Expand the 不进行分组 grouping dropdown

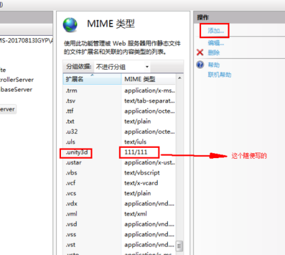click(122, 67)
